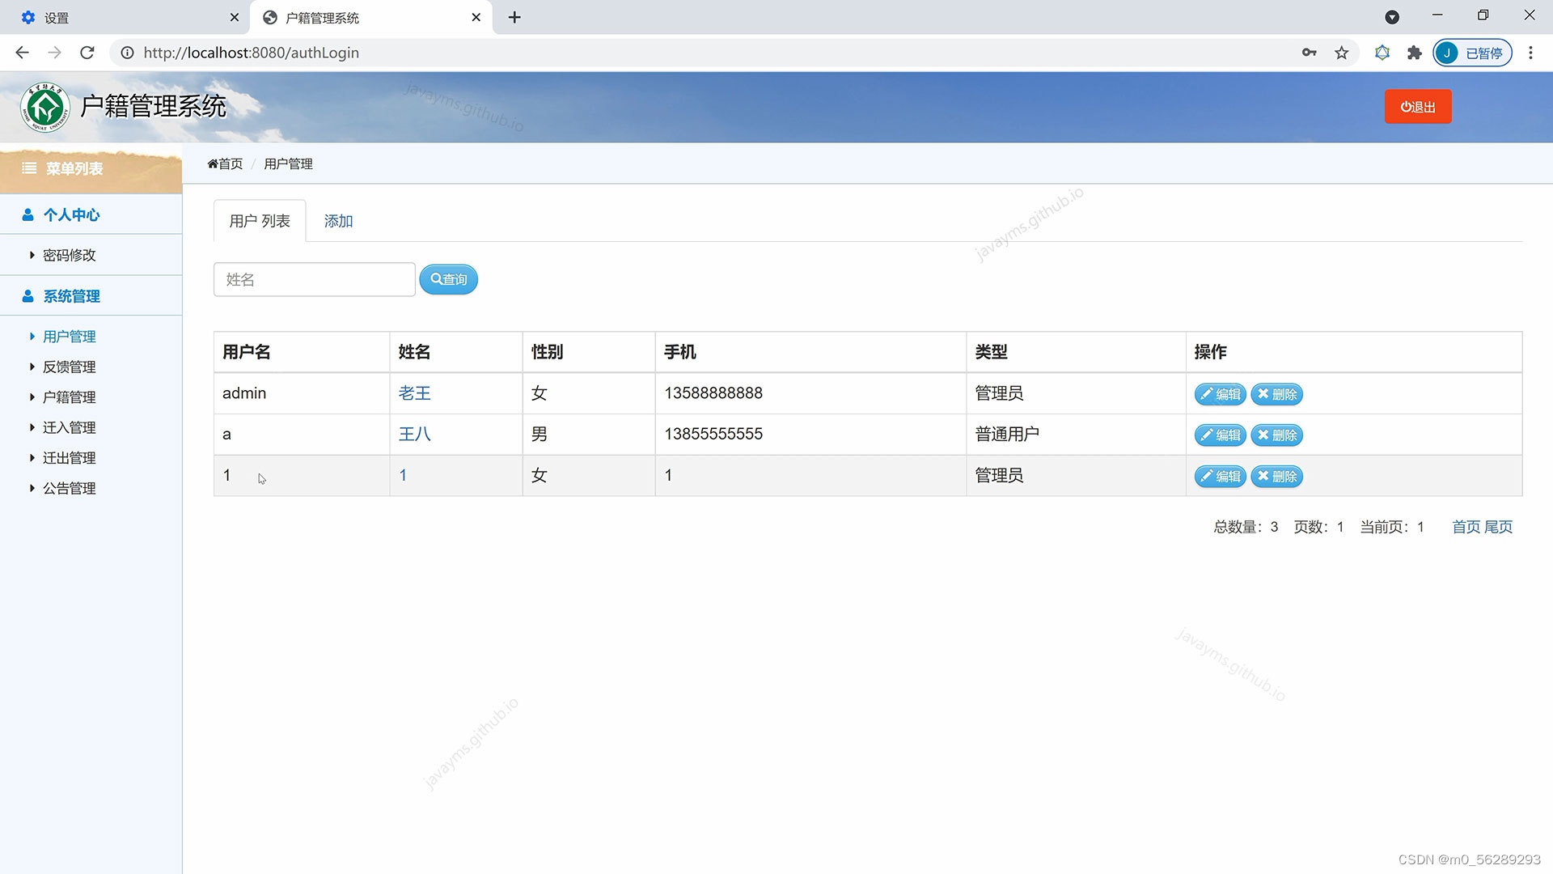Reload the page with refresh icon
Screen dimensions: 1553x874
tap(87, 53)
